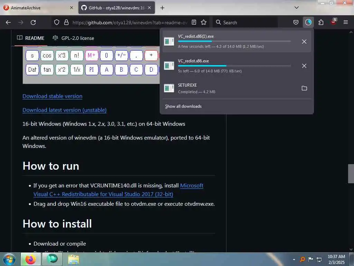Click the Action Center flag tray icon
The width and height of the screenshot is (354, 266).
click(311, 259)
